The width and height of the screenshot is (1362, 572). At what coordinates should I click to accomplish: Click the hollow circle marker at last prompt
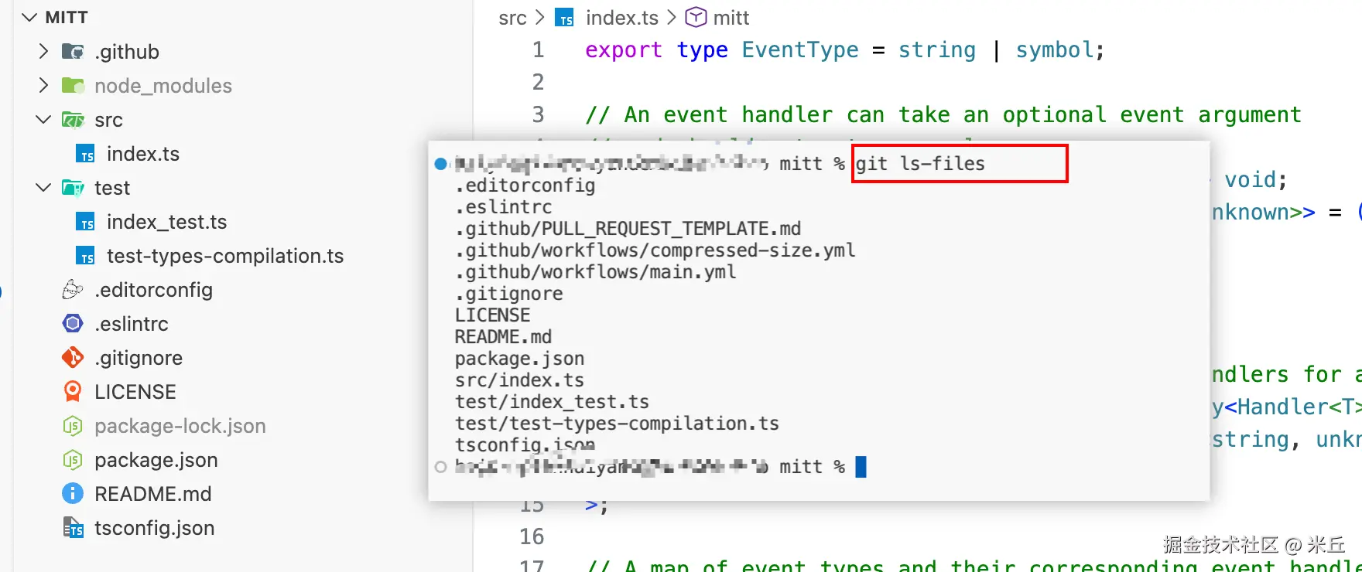tap(441, 467)
